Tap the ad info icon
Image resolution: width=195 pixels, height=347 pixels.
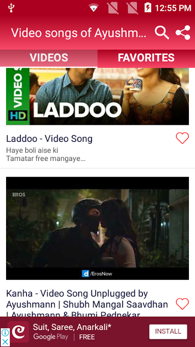point(5,332)
